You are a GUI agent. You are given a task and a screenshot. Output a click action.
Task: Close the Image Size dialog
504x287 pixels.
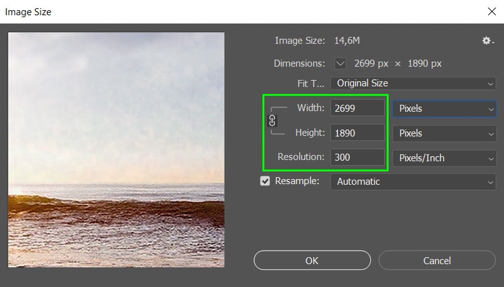(492, 11)
